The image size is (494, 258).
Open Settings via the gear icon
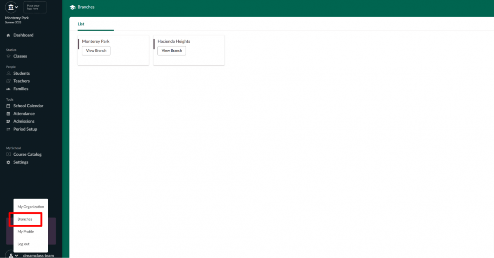8,163
